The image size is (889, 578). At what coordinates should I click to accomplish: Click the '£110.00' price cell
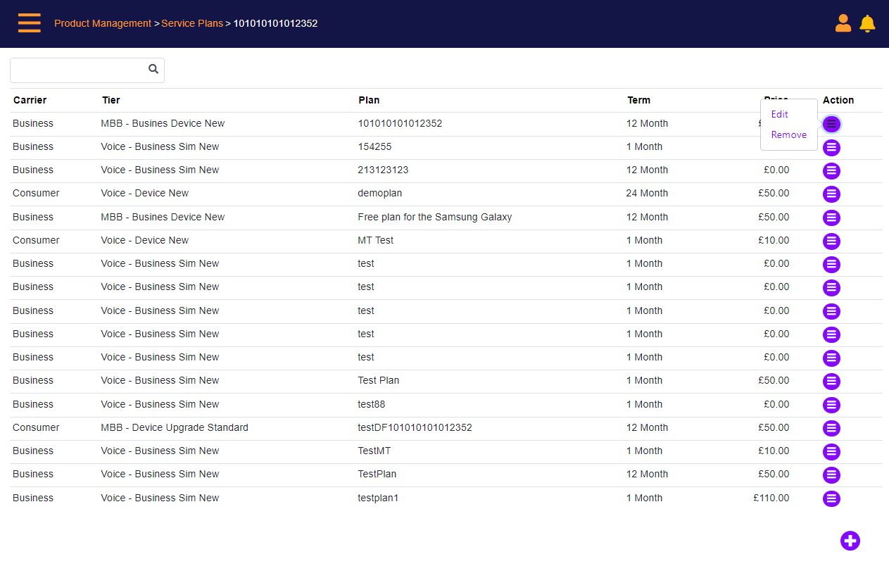click(771, 498)
